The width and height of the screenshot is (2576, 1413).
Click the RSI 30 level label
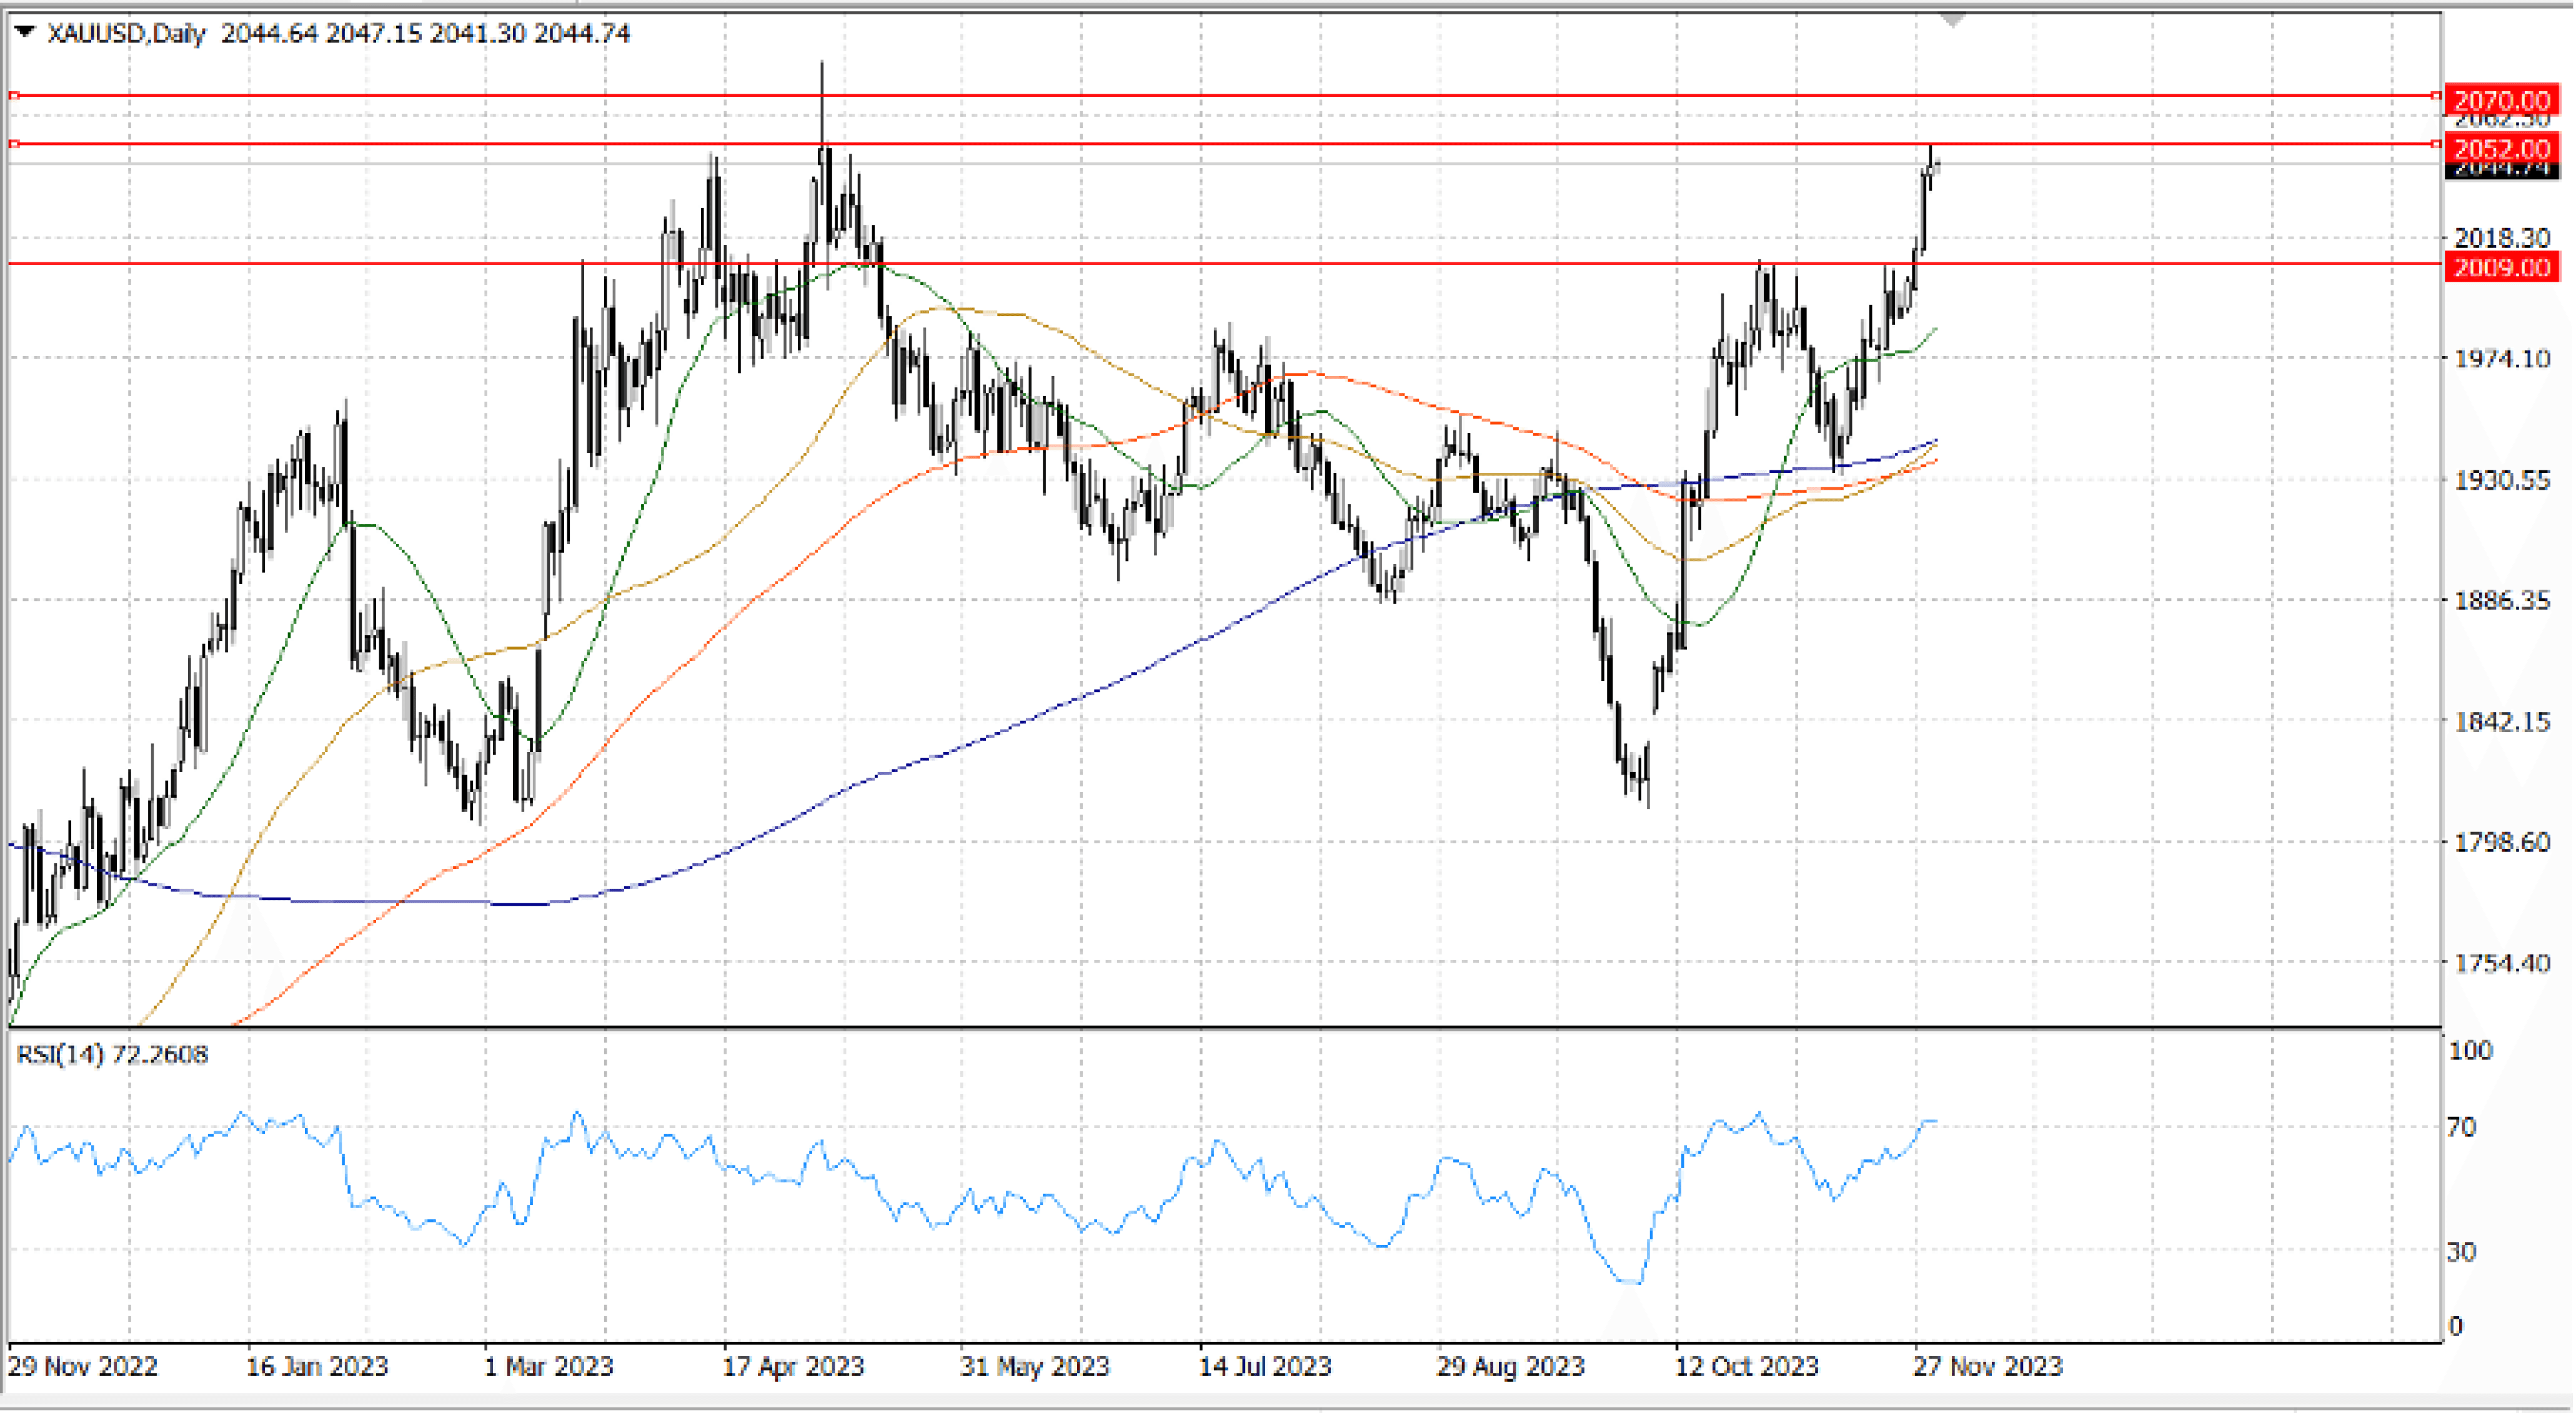[2461, 1251]
